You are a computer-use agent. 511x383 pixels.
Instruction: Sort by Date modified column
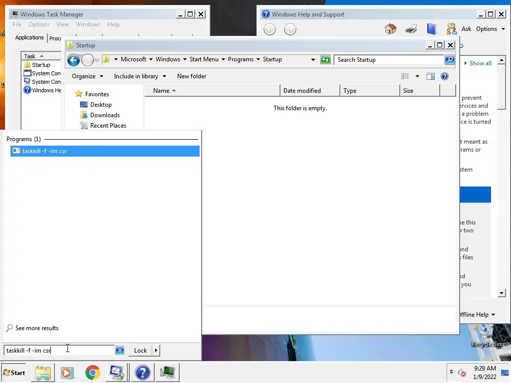(310, 91)
